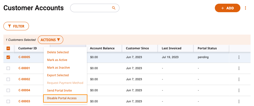Open the page options kebab menu beside ADD
This screenshot has width=254, height=106.
point(245,8)
